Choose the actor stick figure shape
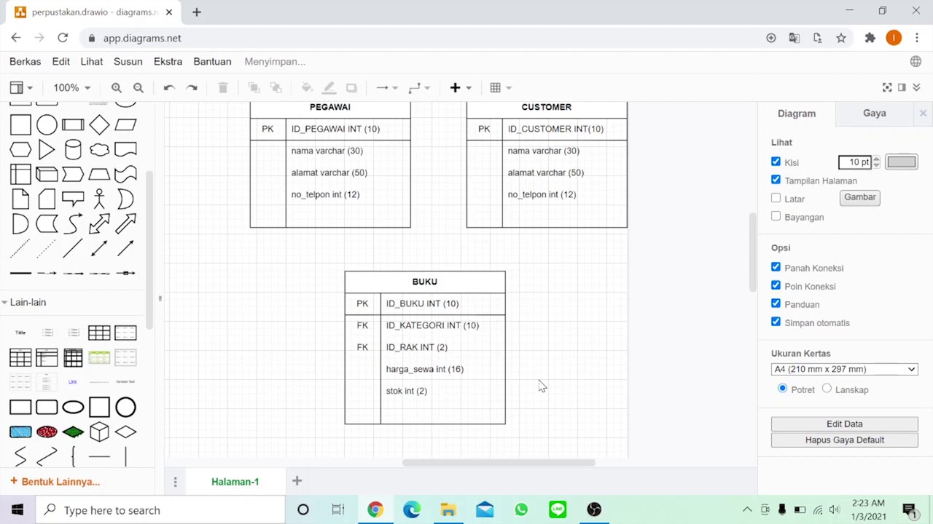 coord(99,199)
